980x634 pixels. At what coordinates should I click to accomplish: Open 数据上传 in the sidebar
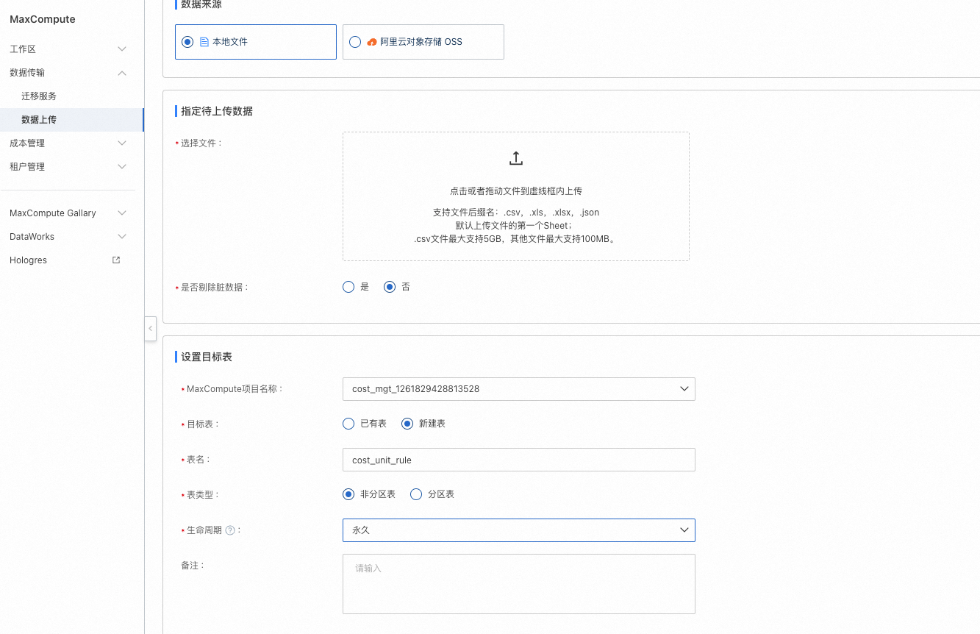pos(72,120)
